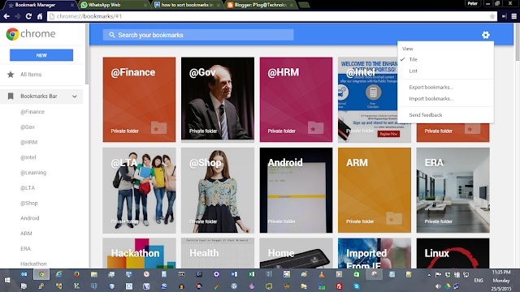Switch to the WhatsApp Web tab
The width and height of the screenshot is (520, 292).
pyautogui.click(x=113, y=5)
